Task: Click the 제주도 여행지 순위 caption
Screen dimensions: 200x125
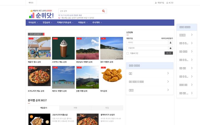Action: click(59, 91)
